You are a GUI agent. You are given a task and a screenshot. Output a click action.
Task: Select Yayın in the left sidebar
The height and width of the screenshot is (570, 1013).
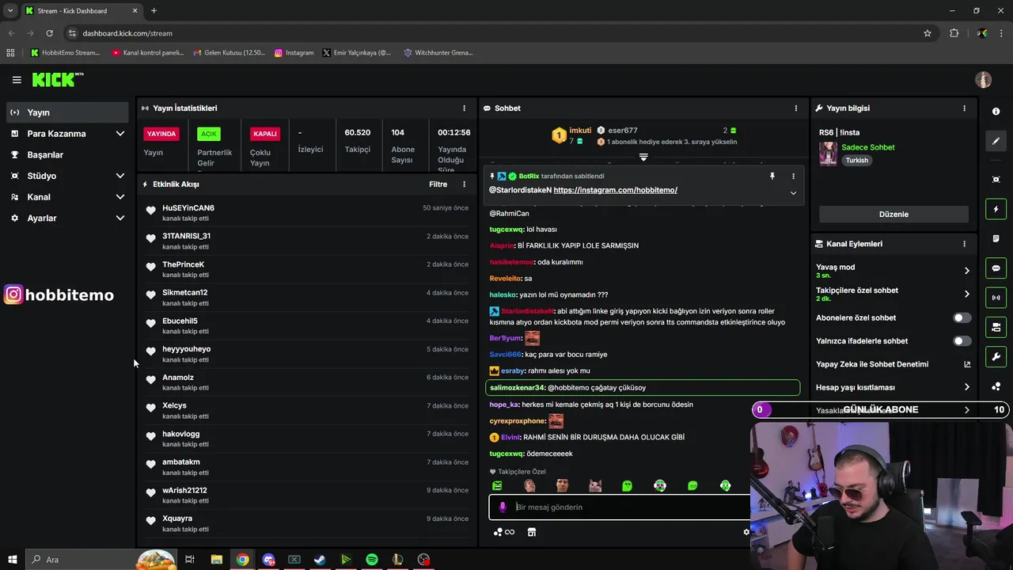tap(67, 112)
